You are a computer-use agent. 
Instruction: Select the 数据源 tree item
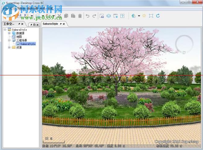(x=20, y=33)
